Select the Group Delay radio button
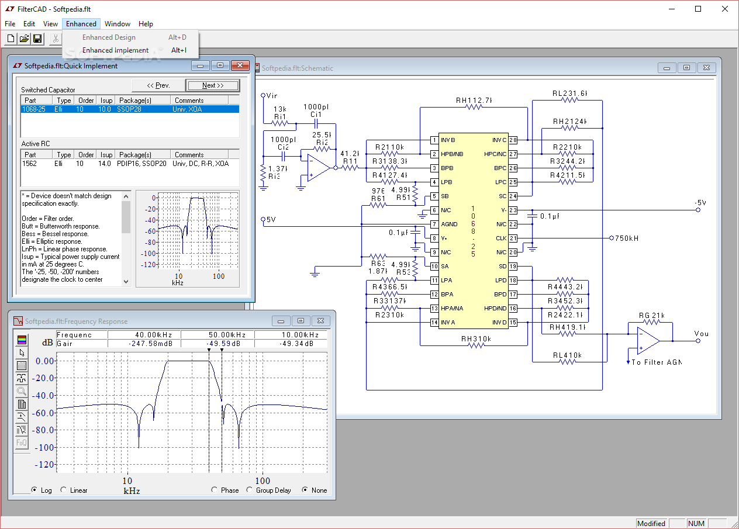This screenshot has width=739, height=529. [x=250, y=490]
